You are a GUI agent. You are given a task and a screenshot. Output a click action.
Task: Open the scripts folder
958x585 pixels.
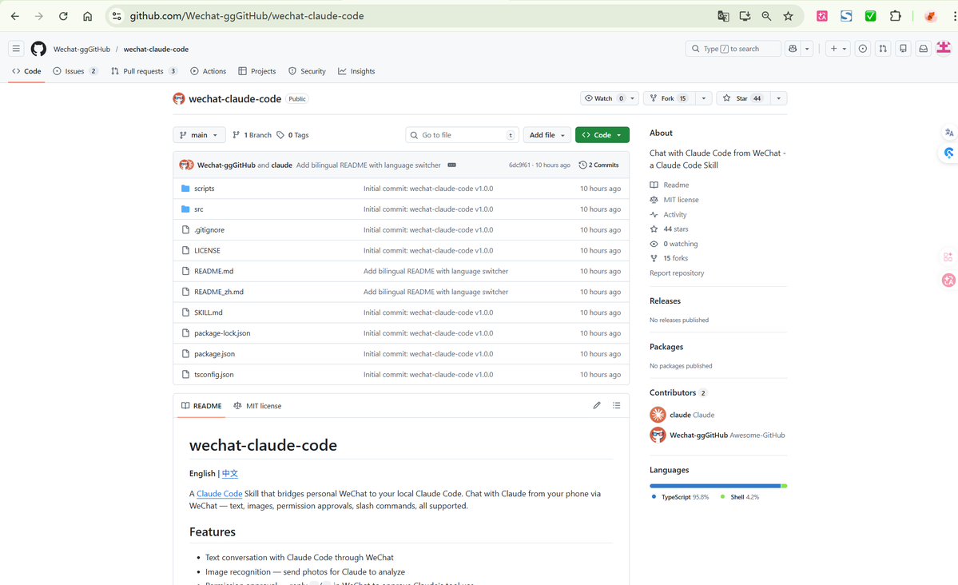click(x=204, y=189)
